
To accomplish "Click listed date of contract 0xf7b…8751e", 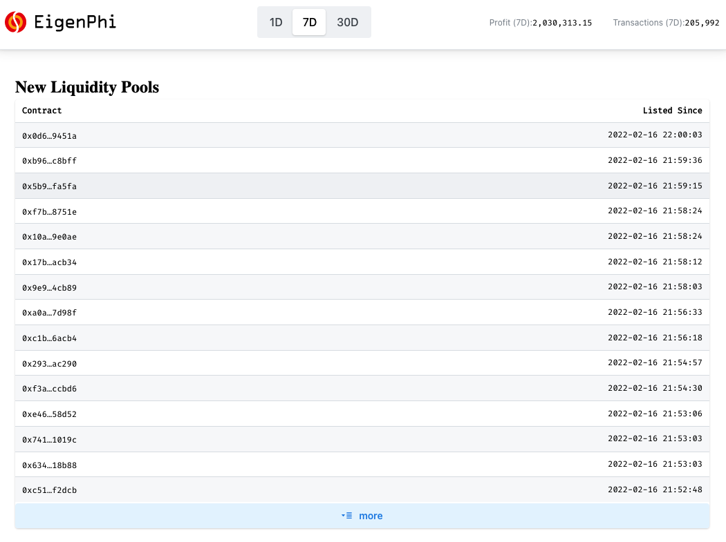I will (655, 211).
